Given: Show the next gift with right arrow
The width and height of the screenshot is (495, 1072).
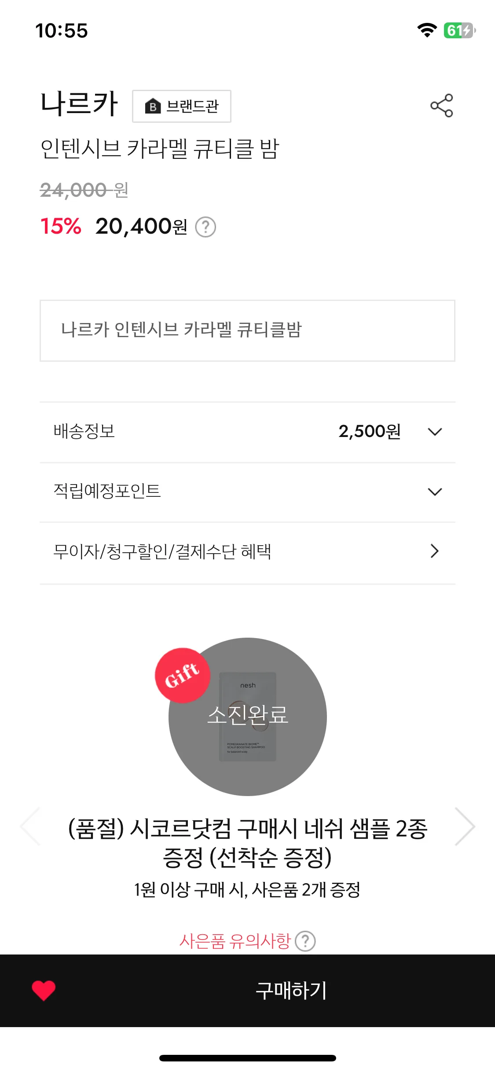Looking at the screenshot, I should (465, 826).
